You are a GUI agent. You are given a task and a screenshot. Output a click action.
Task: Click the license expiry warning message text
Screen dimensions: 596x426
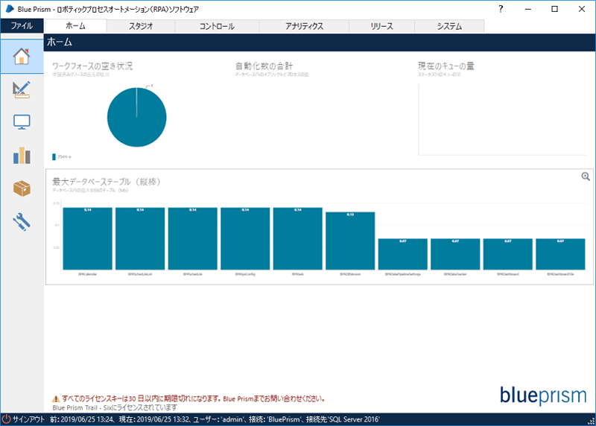coord(194,398)
